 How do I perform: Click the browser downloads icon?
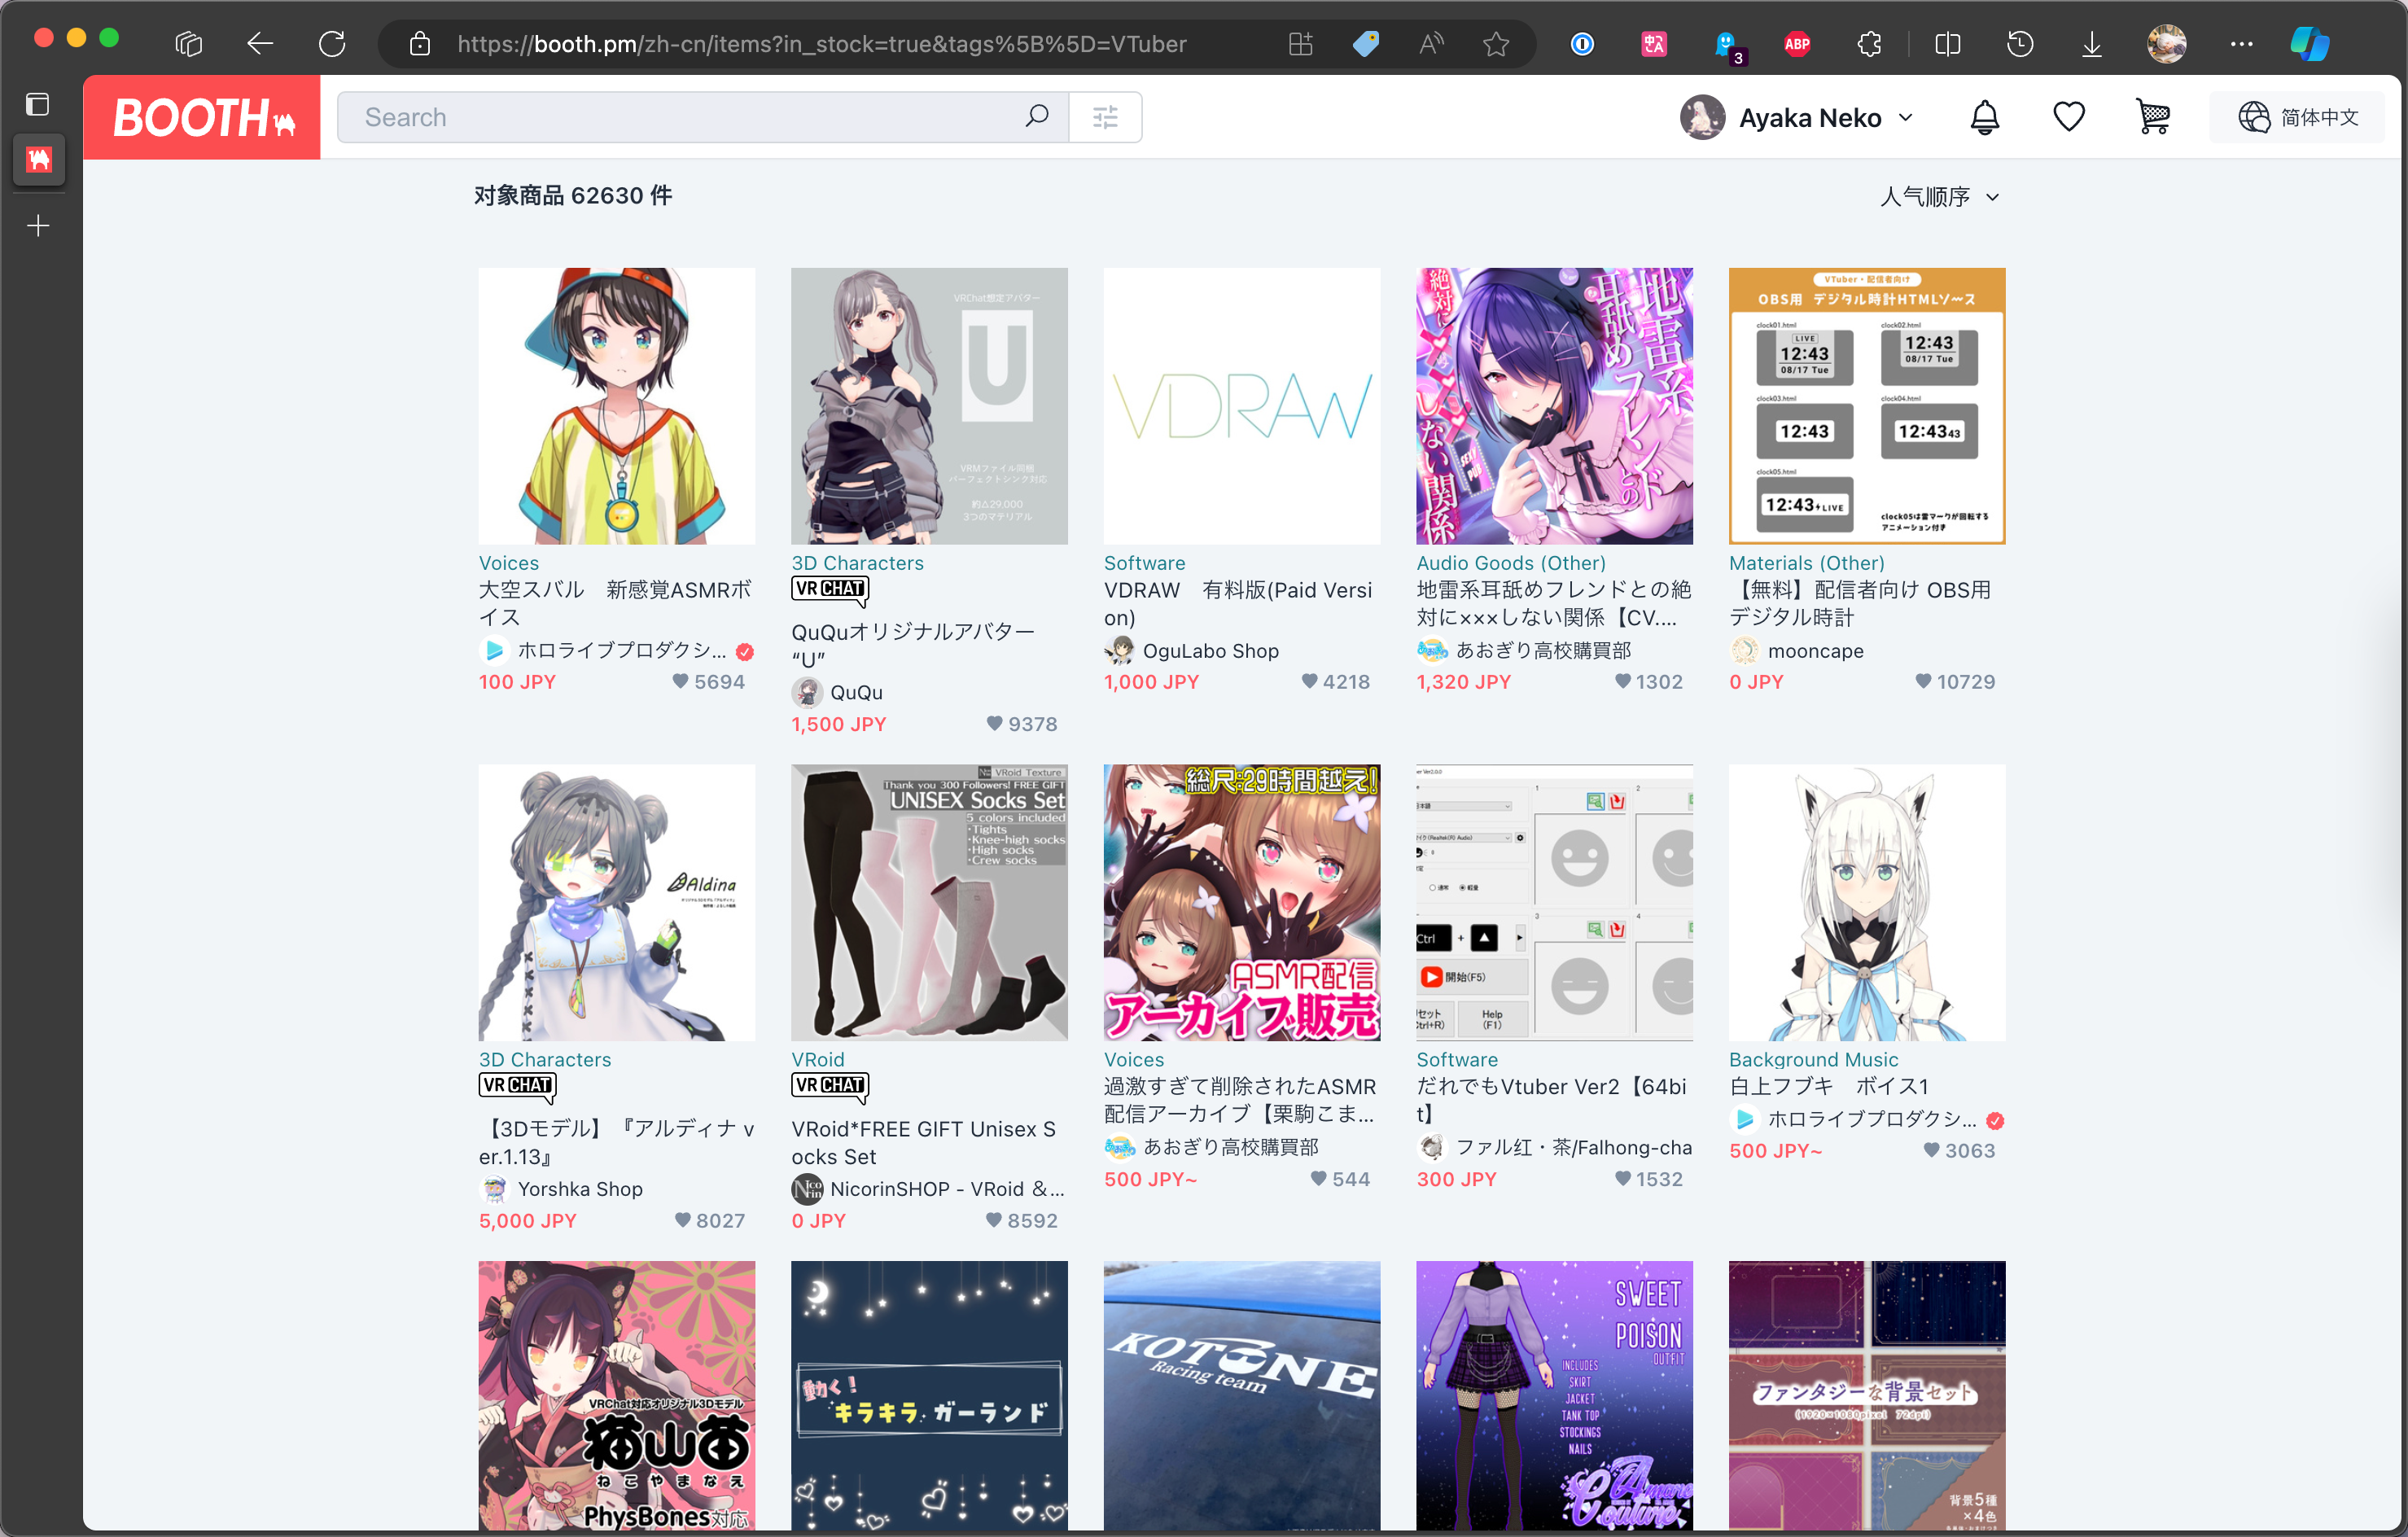2091,44
